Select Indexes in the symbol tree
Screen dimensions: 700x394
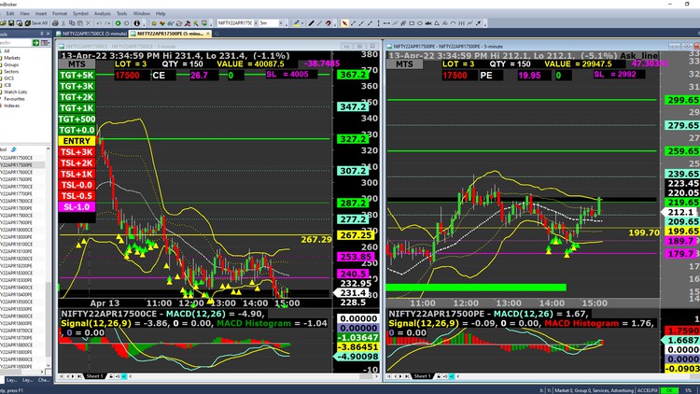click(11, 106)
